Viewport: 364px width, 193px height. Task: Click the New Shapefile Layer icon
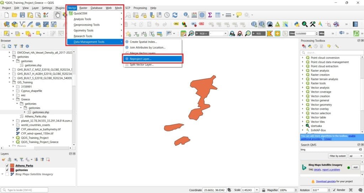(22, 24)
